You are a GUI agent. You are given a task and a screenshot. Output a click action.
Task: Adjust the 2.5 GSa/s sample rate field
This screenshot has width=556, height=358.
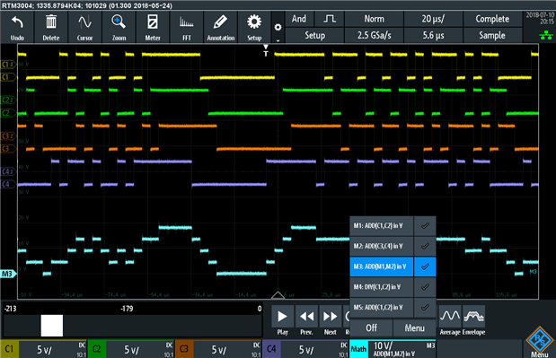374,35
